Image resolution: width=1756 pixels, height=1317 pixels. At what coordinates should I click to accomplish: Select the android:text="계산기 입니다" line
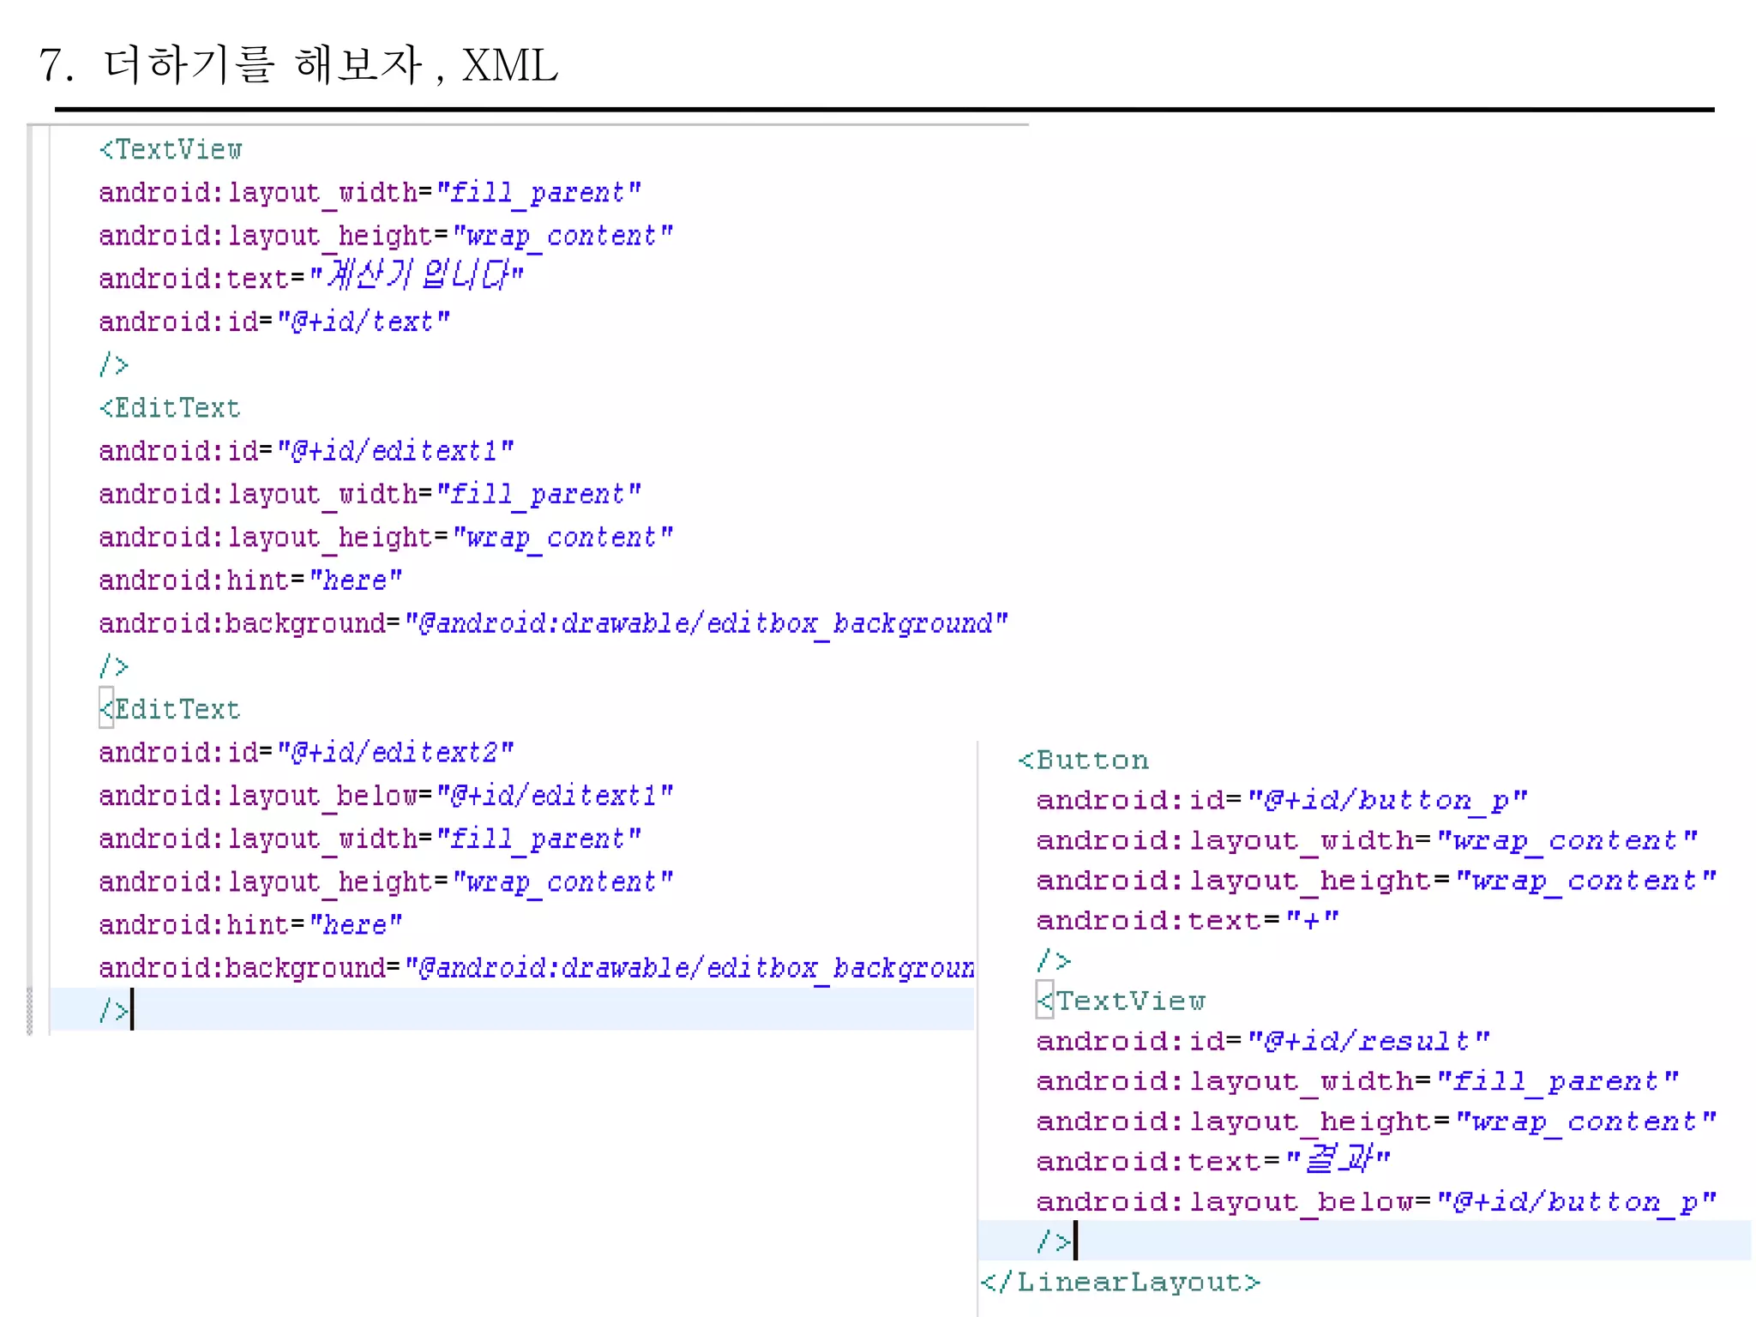(311, 277)
